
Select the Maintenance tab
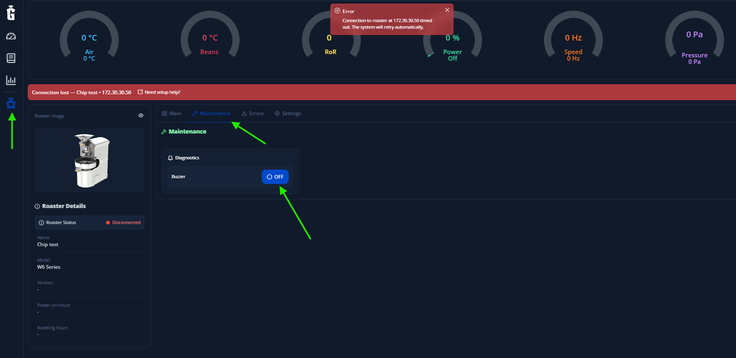(211, 113)
